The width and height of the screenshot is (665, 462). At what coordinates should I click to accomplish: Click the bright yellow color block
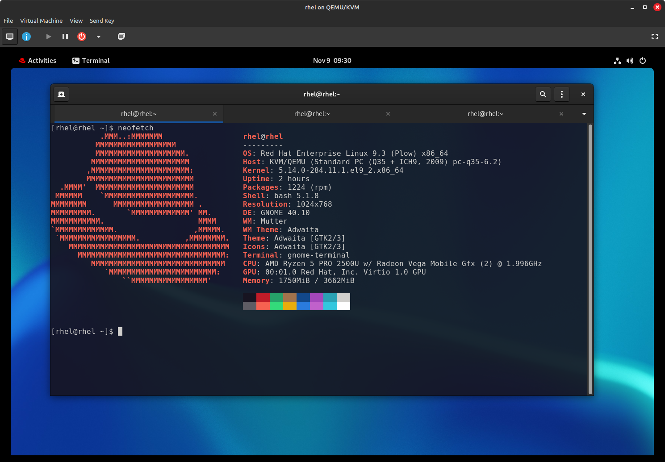click(290, 306)
